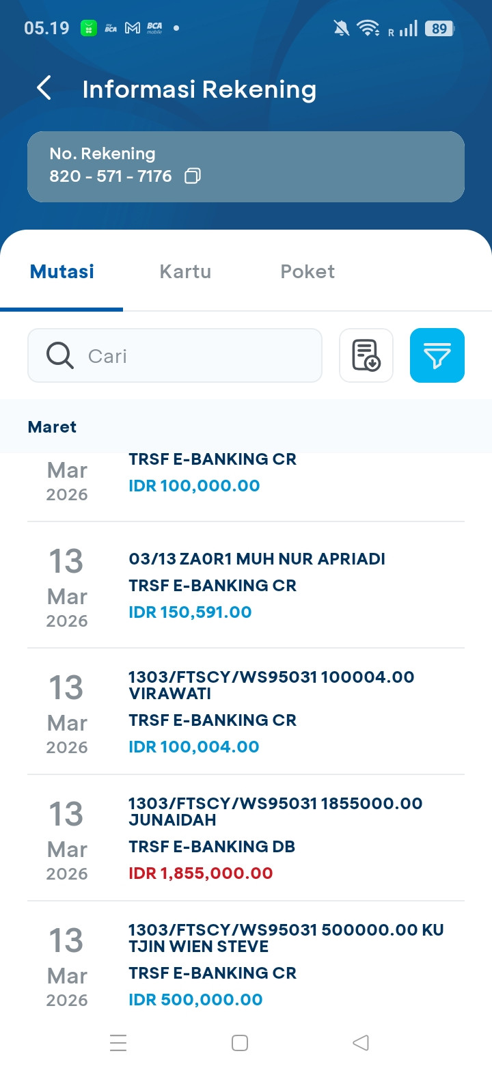This screenshot has height=1073, width=492.
Task: Switch to the Poket tab
Action: click(x=307, y=271)
